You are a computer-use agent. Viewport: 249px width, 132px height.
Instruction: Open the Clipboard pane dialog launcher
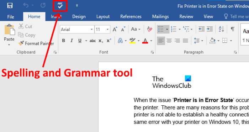(x=55, y=52)
